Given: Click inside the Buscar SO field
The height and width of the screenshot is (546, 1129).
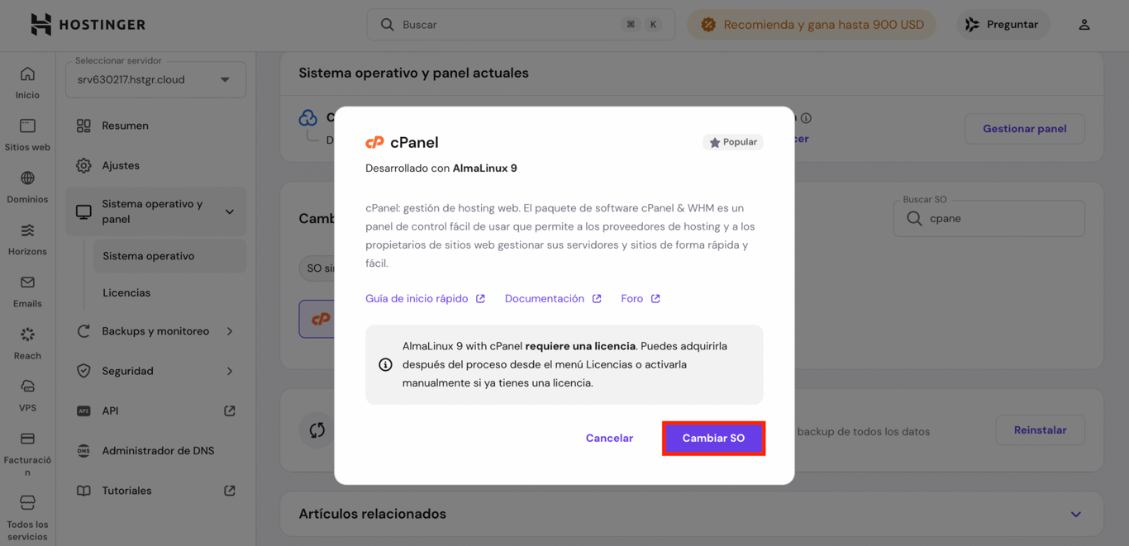Looking at the screenshot, I should click(x=988, y=218).
